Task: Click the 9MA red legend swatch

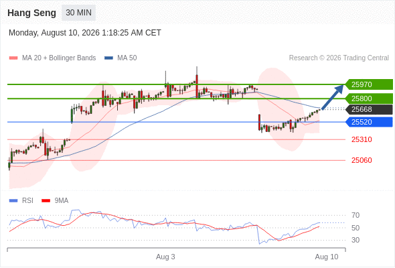Action: (46, 201)
